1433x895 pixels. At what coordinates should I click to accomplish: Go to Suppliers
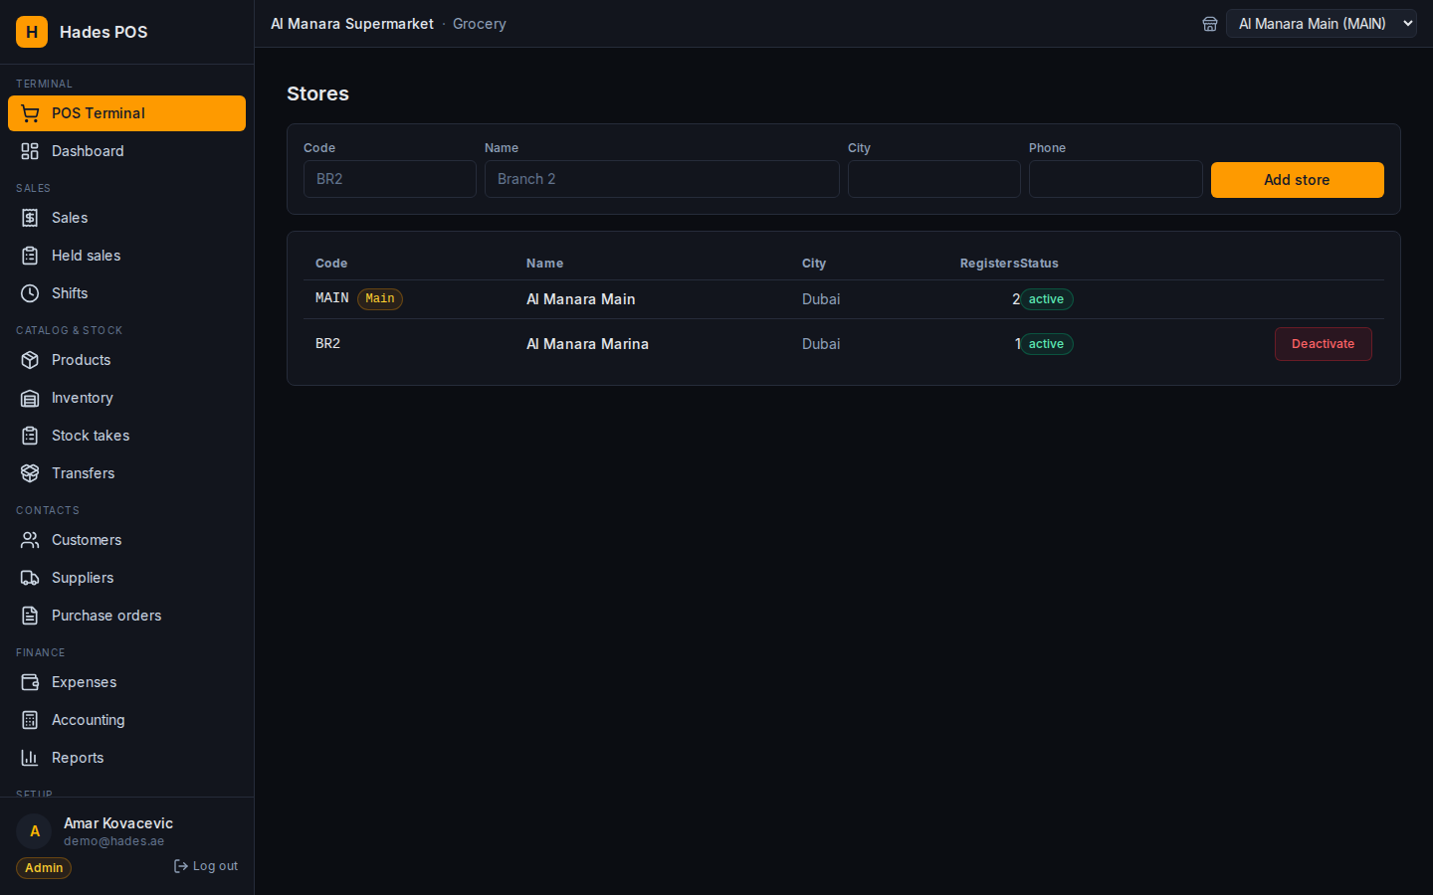click(x=126, y=578)
